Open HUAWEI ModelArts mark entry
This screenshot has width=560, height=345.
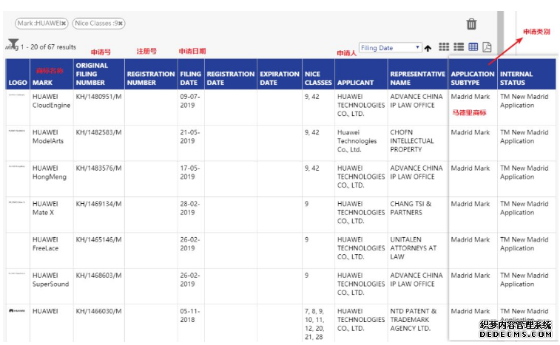point(48,137)
